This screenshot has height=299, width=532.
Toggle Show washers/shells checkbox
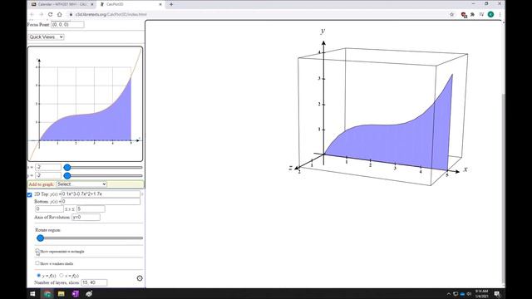(x=37, y=263)
